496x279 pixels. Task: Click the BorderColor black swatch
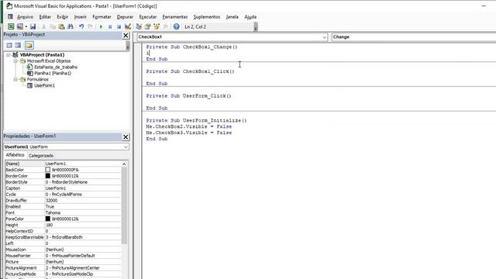[48, 176]
